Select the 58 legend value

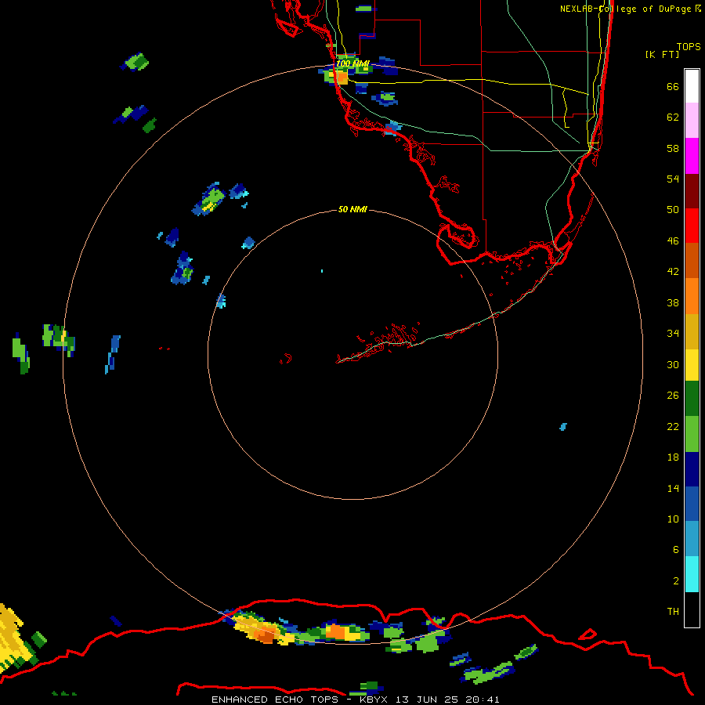click(x=673, y=148)
